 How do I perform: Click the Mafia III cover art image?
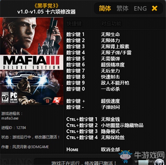(32, 61)
